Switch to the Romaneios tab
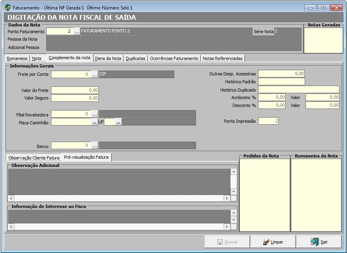Viewport: 347px width, 253px height. click(17, 58)
